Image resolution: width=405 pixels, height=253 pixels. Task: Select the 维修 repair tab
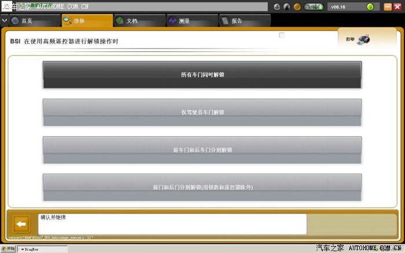coord(80,21)
